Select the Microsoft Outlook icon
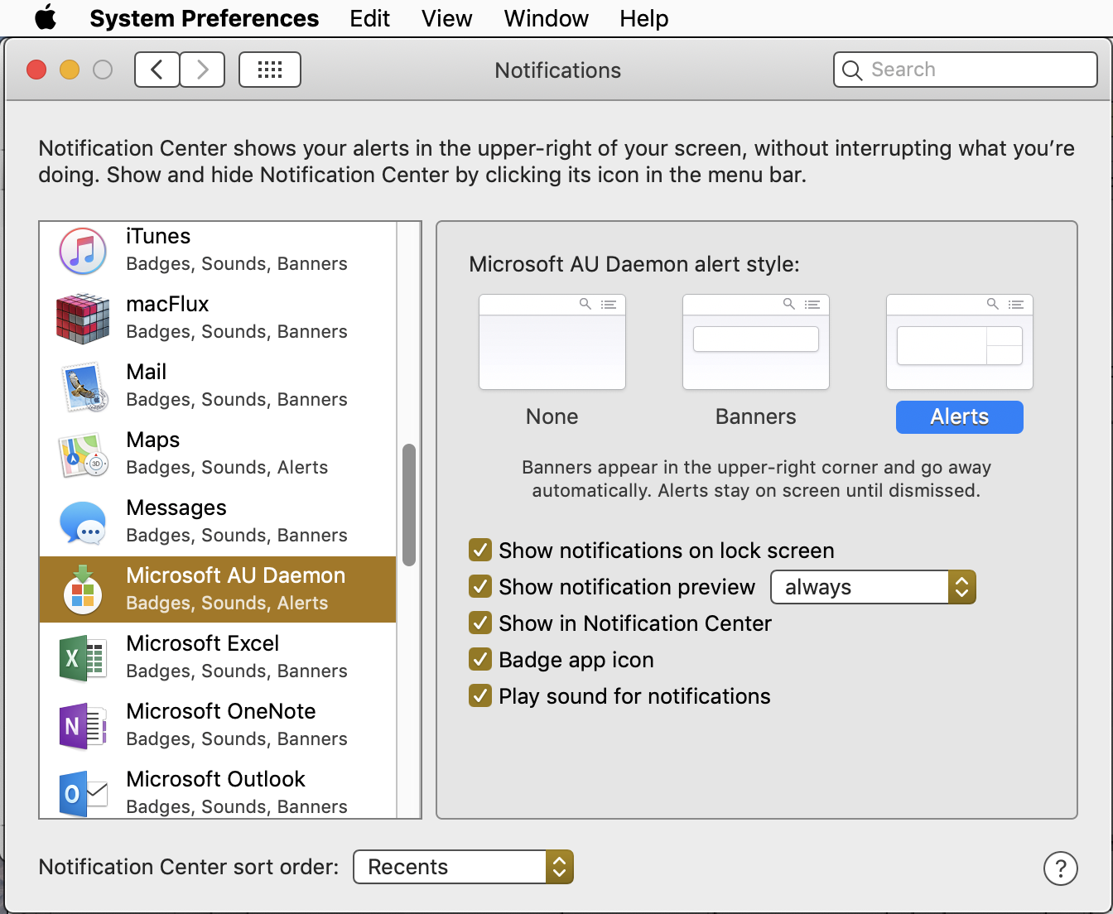Screen dimensions: 1113x914 pos(83,794)
